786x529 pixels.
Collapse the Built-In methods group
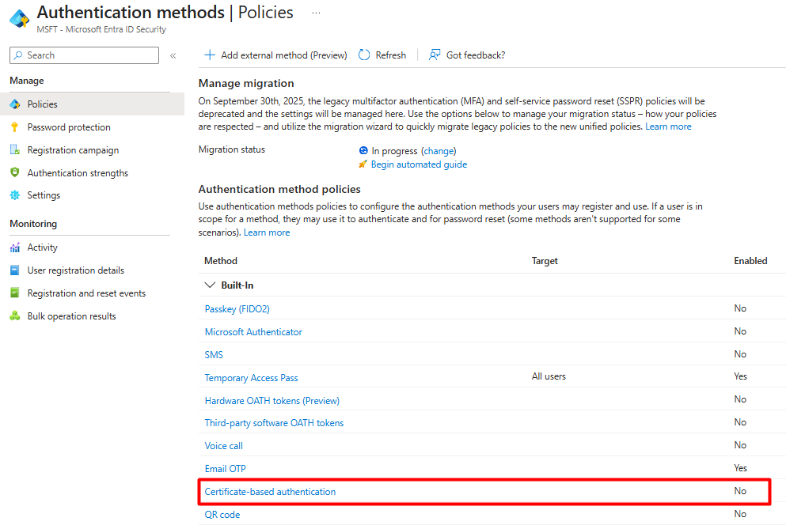tap(210, 285)
